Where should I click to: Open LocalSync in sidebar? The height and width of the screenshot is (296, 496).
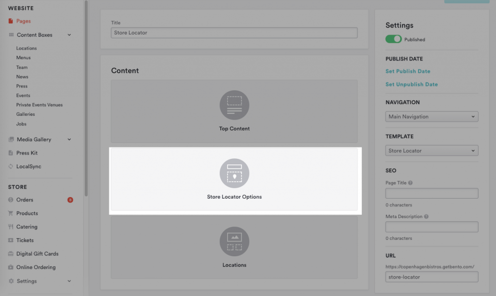tap(29, 166)
